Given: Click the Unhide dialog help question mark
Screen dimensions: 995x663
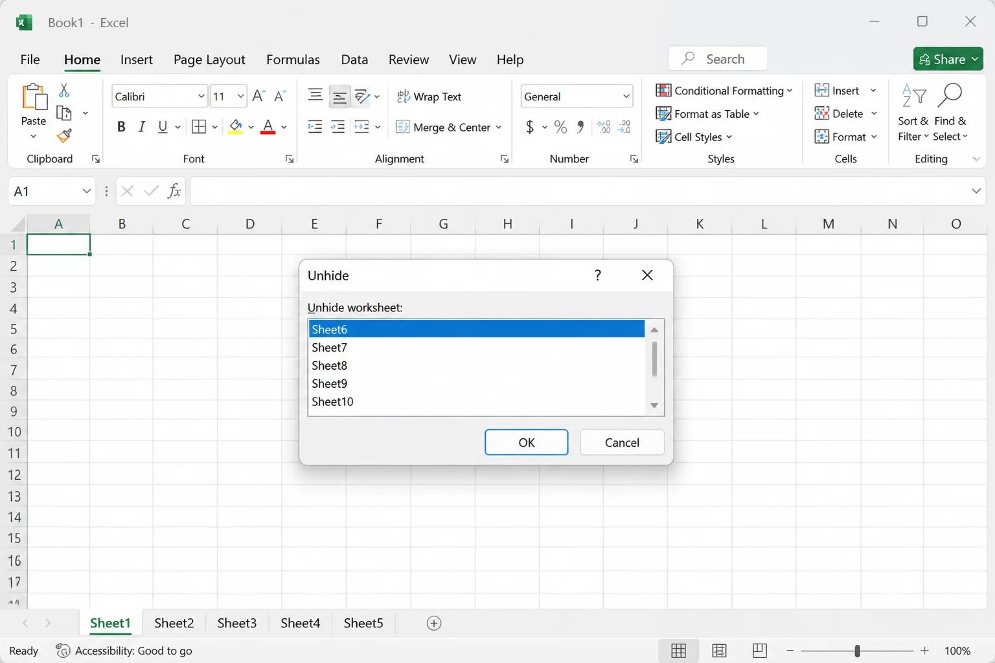Looking at the screenshot, I should (598, 275).
